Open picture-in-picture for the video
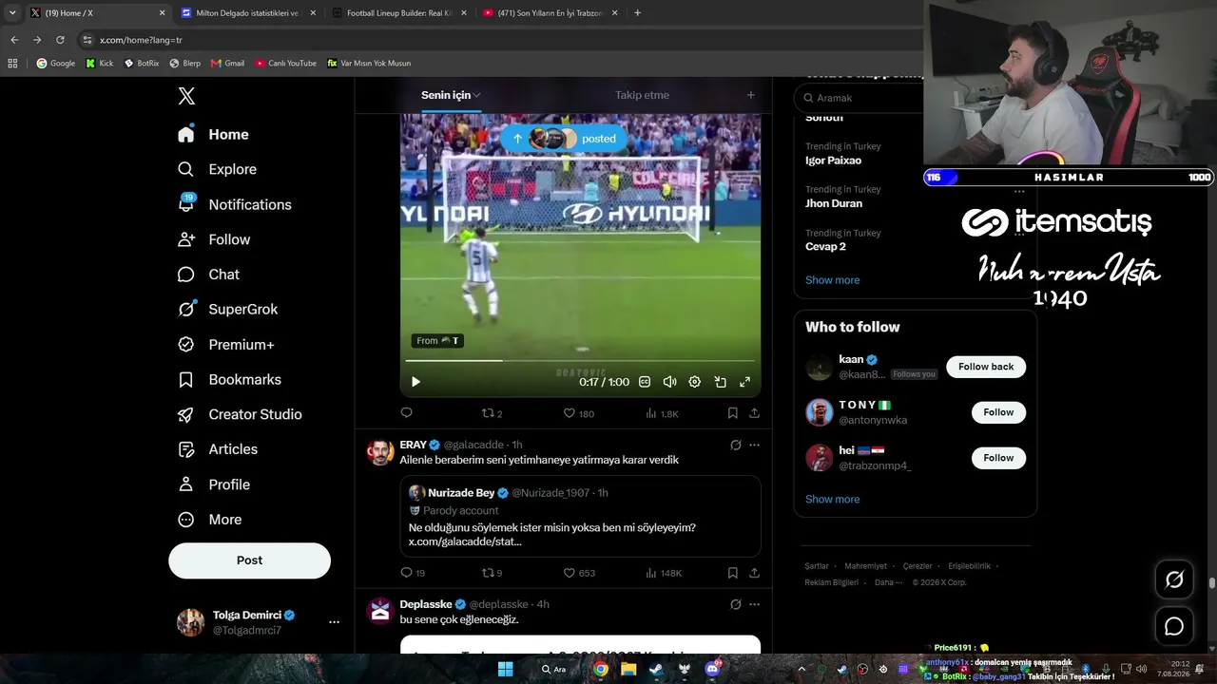 click(x=720, y=382)
